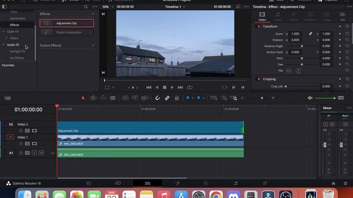Open the Timeline 1 name dropdown
Screen dimensions: 353x198
[x=175, y=7]
